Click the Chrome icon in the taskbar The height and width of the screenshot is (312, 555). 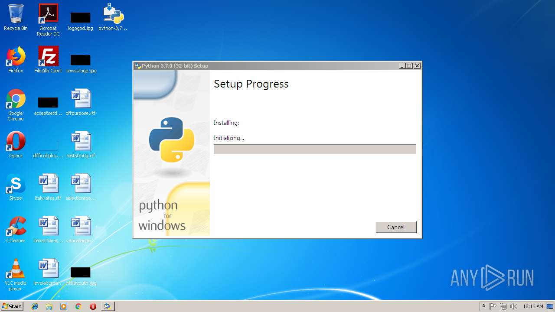click(x=78, y=306)
